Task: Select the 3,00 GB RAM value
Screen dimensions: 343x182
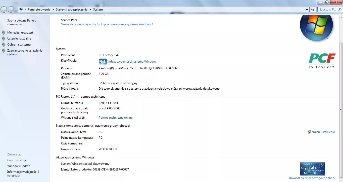Action: [104, 74]
